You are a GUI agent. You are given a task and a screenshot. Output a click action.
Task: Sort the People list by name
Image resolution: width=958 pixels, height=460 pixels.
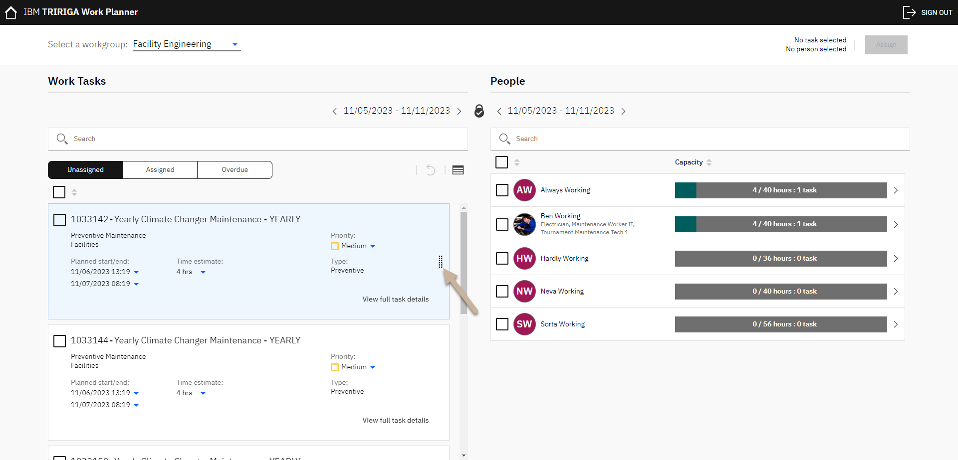point(517,162)
